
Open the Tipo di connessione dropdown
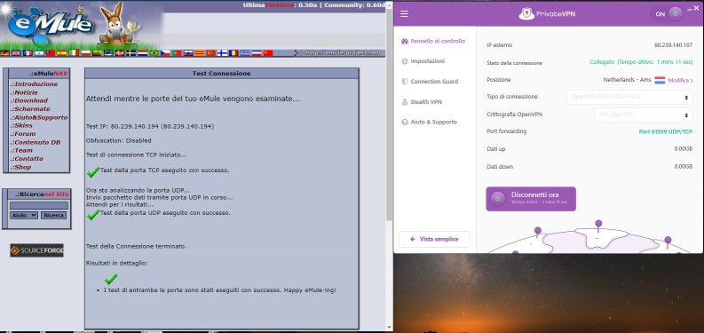pos(629,97)
